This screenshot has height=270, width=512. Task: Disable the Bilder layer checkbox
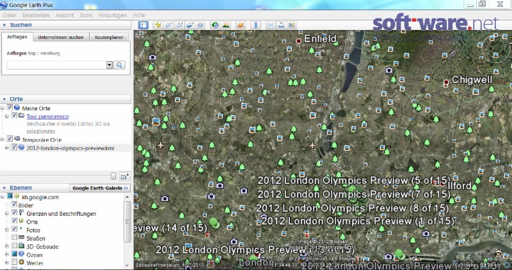pyautogui.click(x=14, y=204)
